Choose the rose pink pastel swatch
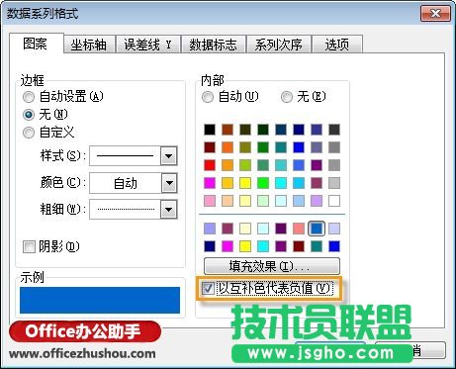The width and height of the screenshot is (456, 369). (x=210, y=201)
